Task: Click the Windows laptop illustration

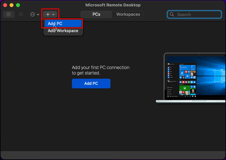Action: pyautogui.click(x=191, y=78)
